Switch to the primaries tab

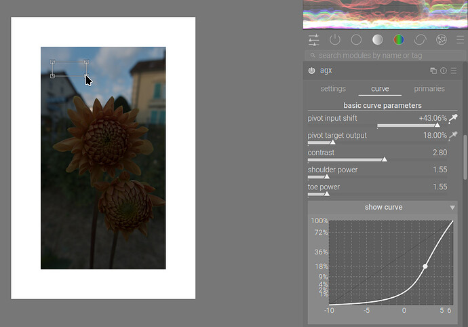click(429, 89)
